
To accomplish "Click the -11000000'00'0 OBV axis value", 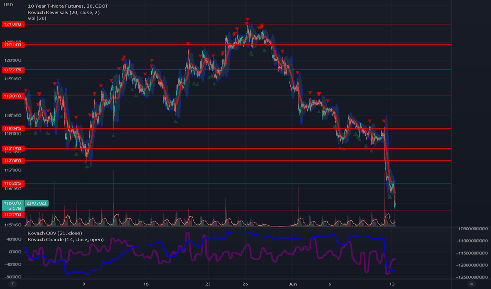I will tap(472, 241).
